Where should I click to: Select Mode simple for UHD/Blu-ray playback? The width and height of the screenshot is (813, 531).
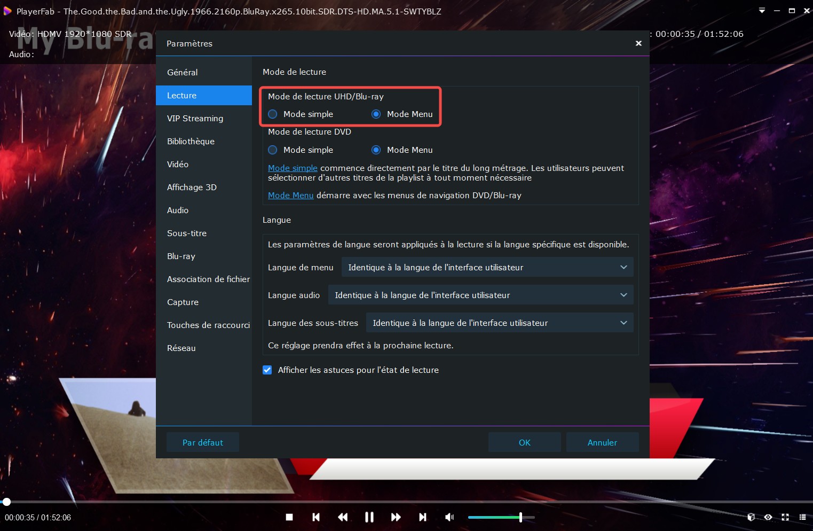point(272,114)
